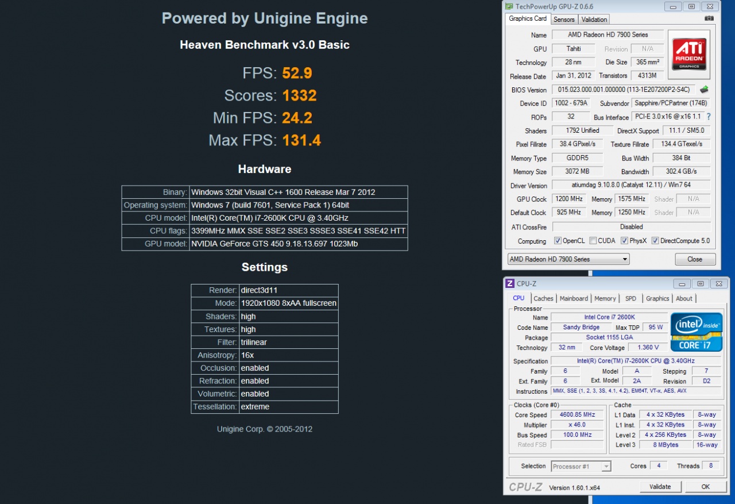
Task: Click the Level 3 cache 8 MBytes field
Action: coord(666,445)
